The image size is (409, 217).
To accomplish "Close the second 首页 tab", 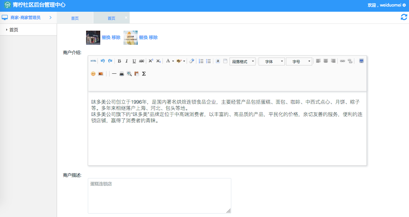I will pos(126,18).
